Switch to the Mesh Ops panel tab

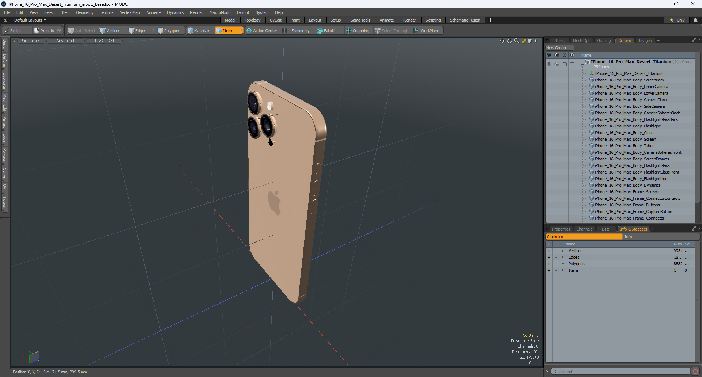coord(581,41)
